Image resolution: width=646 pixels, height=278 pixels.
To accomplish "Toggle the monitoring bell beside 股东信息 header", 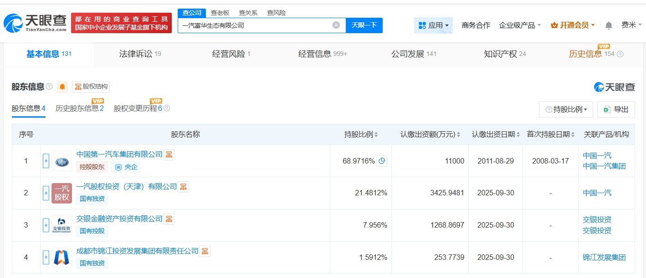I will [62, 86].
